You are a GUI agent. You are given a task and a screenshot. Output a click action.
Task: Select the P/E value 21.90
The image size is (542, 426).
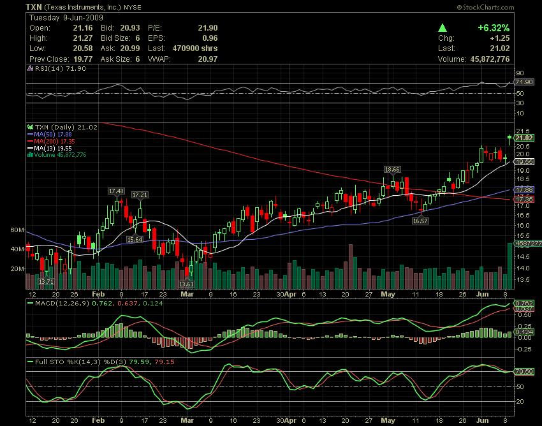pos(208,28)
